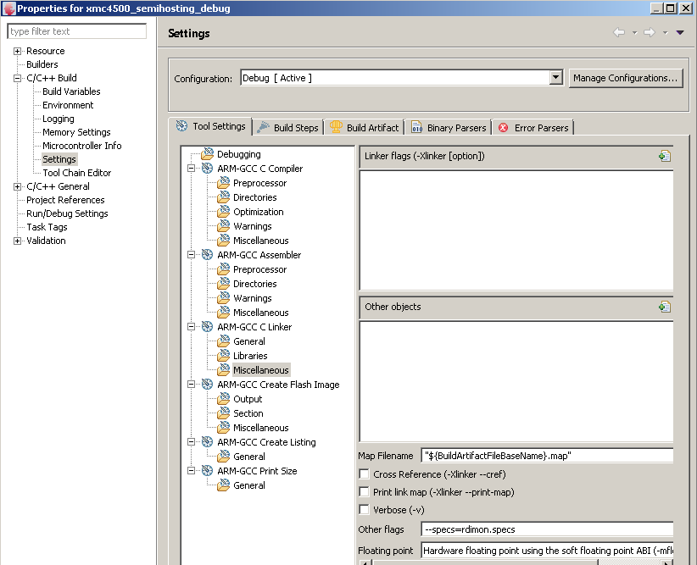Viewport: 697px width, 565px height.
Task: Click the wrench icon on the Tool Settings tab
Action: 181,126
